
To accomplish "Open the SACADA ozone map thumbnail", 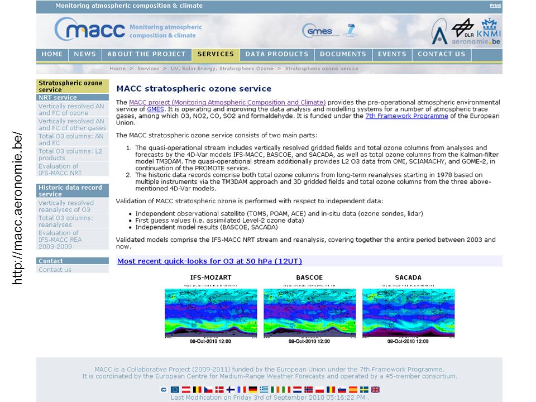I will pos(409,313).
